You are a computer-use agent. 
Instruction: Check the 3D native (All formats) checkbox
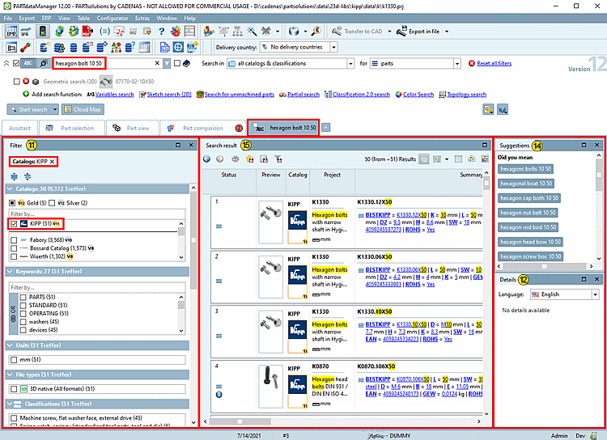point(14,389)
